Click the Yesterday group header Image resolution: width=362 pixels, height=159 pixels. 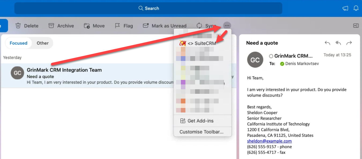12,57
